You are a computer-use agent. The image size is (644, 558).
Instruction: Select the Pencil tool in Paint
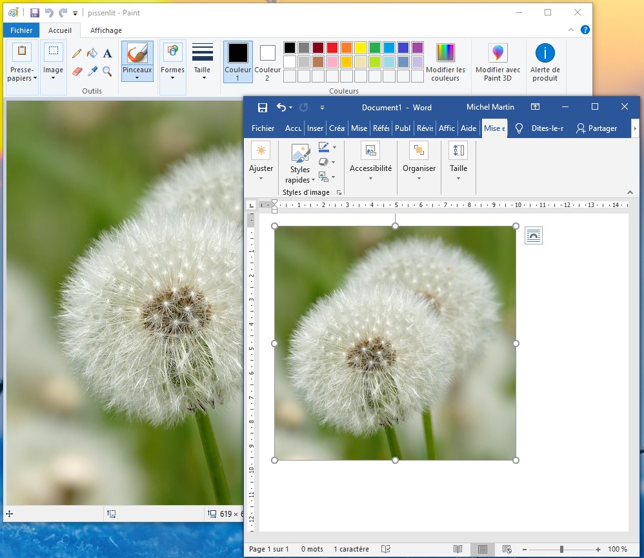point(77,53)
